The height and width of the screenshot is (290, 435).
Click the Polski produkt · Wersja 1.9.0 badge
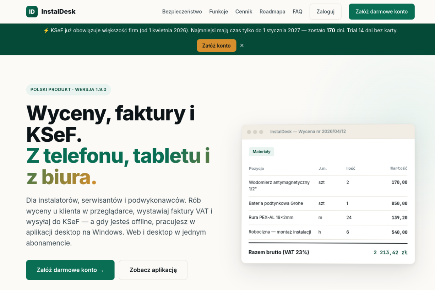point(68,90)
